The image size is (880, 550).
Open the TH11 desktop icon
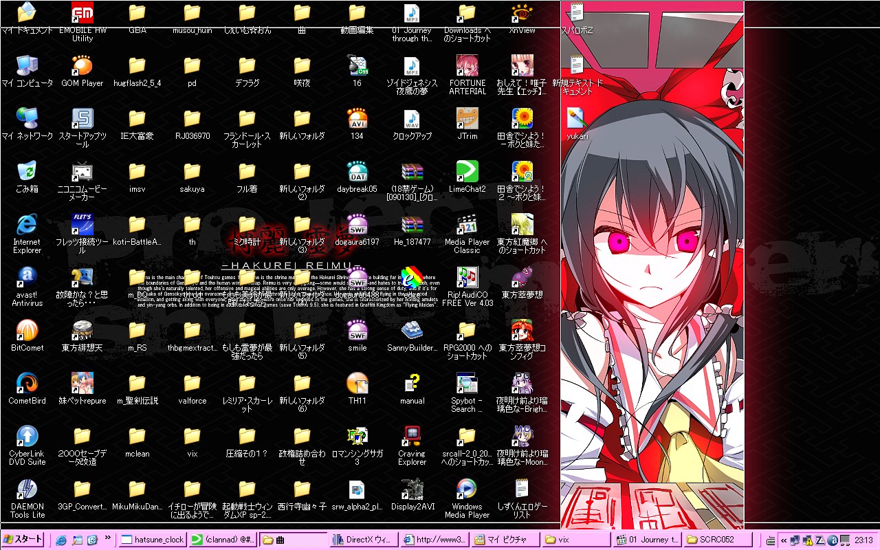357,383
